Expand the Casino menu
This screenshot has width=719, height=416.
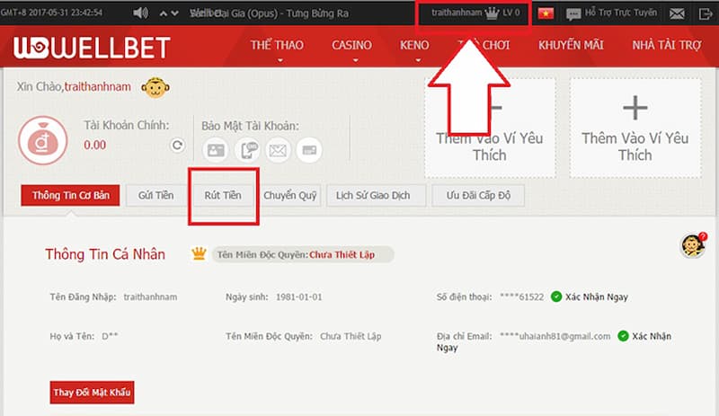(x=351, y=46)
